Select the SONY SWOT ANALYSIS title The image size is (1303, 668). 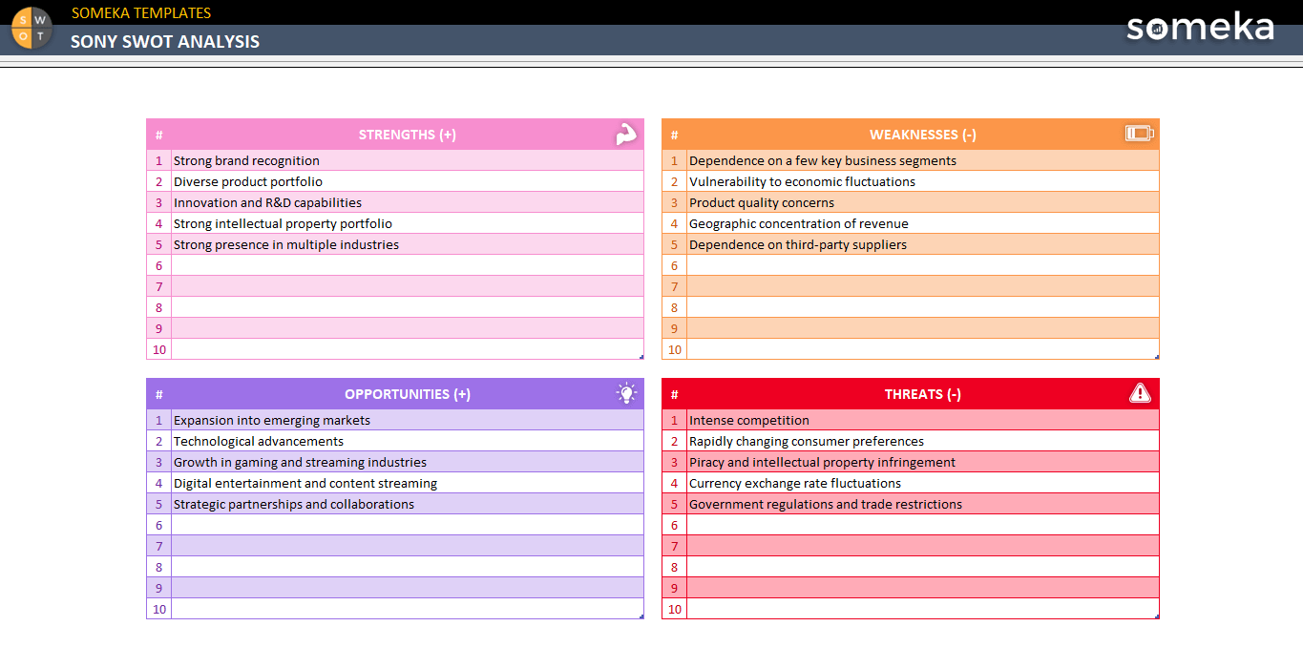165,41
